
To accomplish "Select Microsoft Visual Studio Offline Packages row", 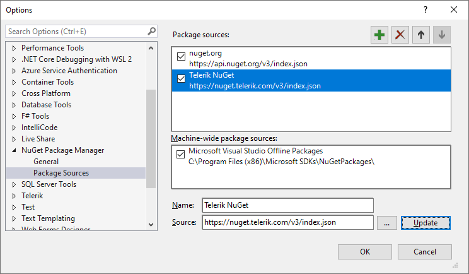I will (311, 157).
